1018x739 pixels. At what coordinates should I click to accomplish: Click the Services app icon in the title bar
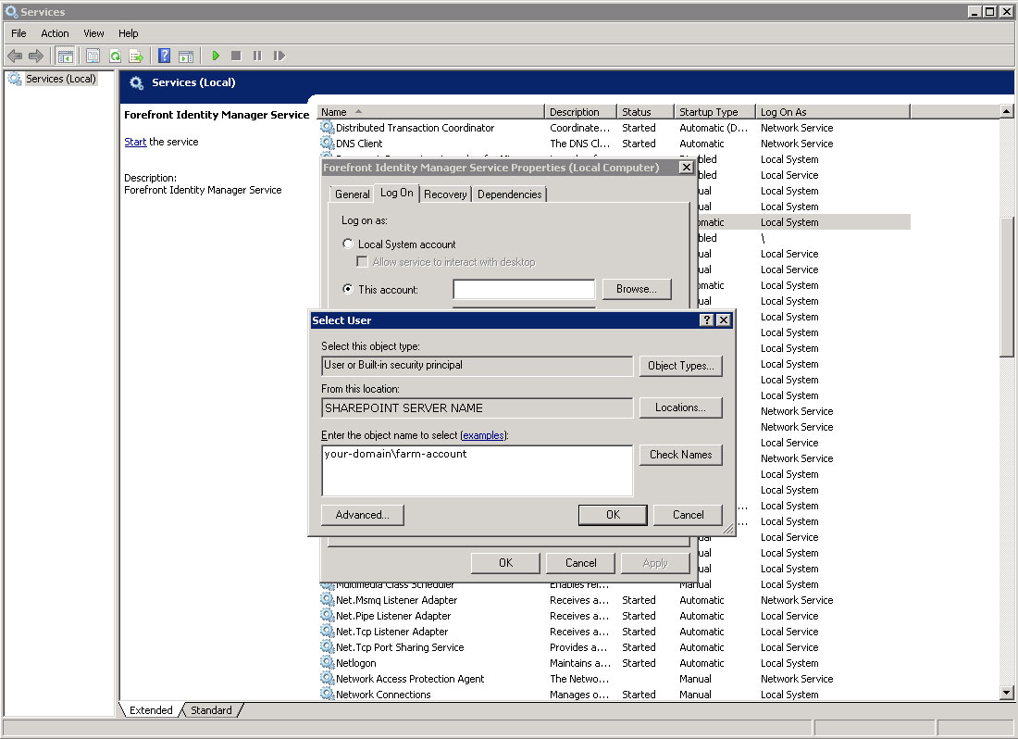(x=11, y=12)
